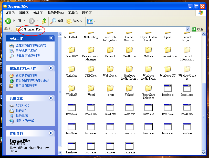
Task: Open the 搜尋 search pane
Action: point(57,21)
